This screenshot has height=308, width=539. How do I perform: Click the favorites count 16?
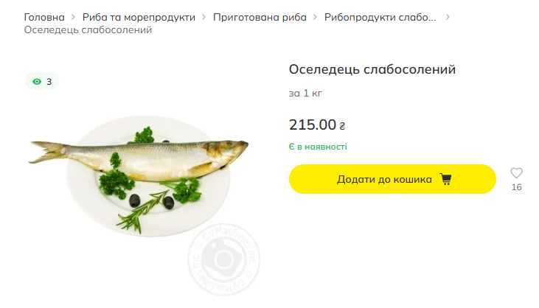pyautogui.click(x=516, y=187)
